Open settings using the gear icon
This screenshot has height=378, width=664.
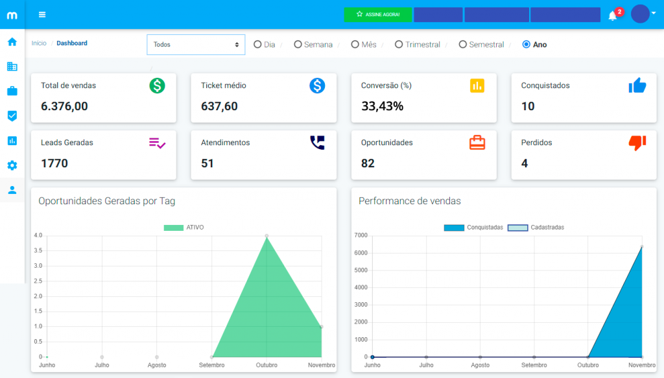pyautogui.click(x=11, y=165)
